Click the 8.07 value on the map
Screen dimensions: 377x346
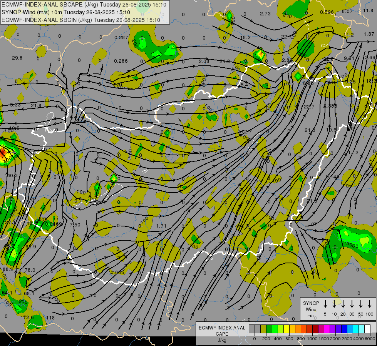[347, 11]
